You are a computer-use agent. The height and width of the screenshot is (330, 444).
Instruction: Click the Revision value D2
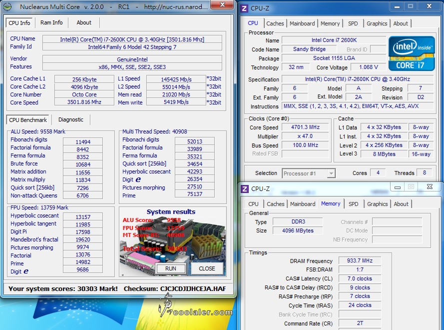[x=421, y=97]
